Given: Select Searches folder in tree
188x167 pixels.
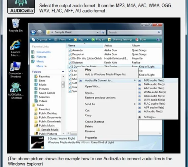Looking at the screenshot, I should pos(42,97).
